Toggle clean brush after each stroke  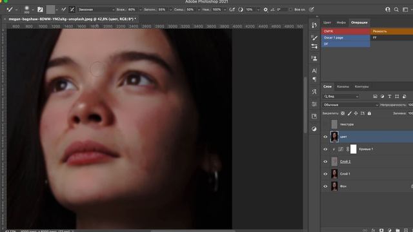(x=72, y=10)
